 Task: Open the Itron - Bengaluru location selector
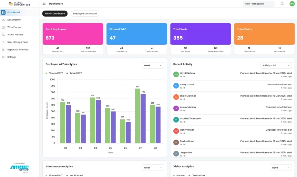click(258, 4)
